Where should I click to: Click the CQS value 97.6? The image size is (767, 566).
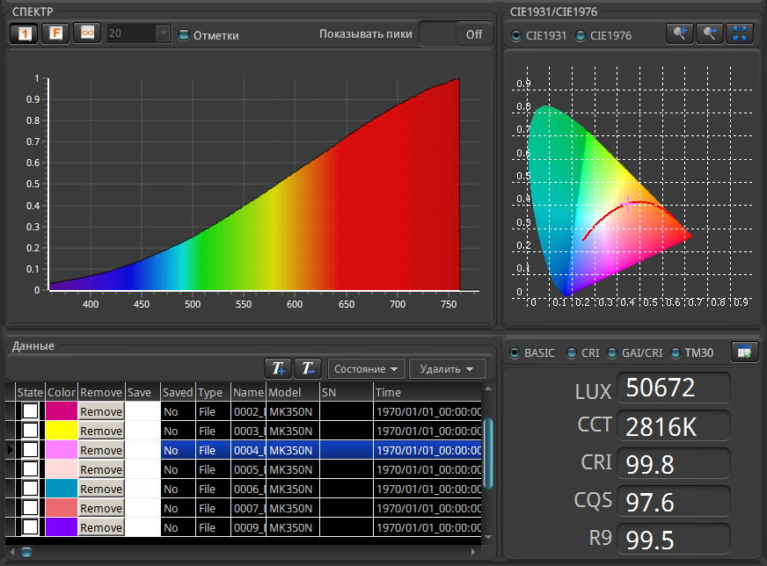(x=674, y=502)
